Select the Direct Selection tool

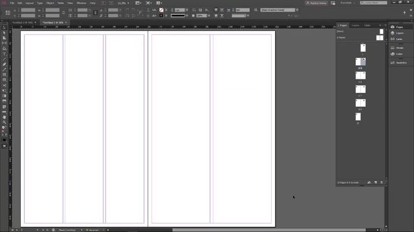click(x=5, y=33)
